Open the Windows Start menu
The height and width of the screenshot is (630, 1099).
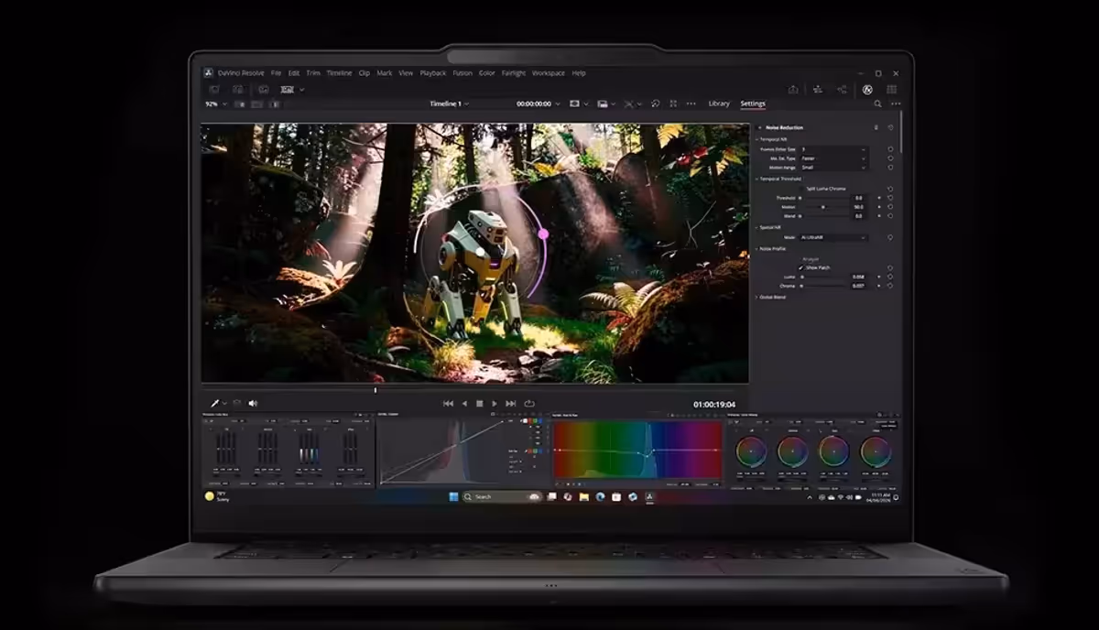pyautogui.click(x=453, y=496)
